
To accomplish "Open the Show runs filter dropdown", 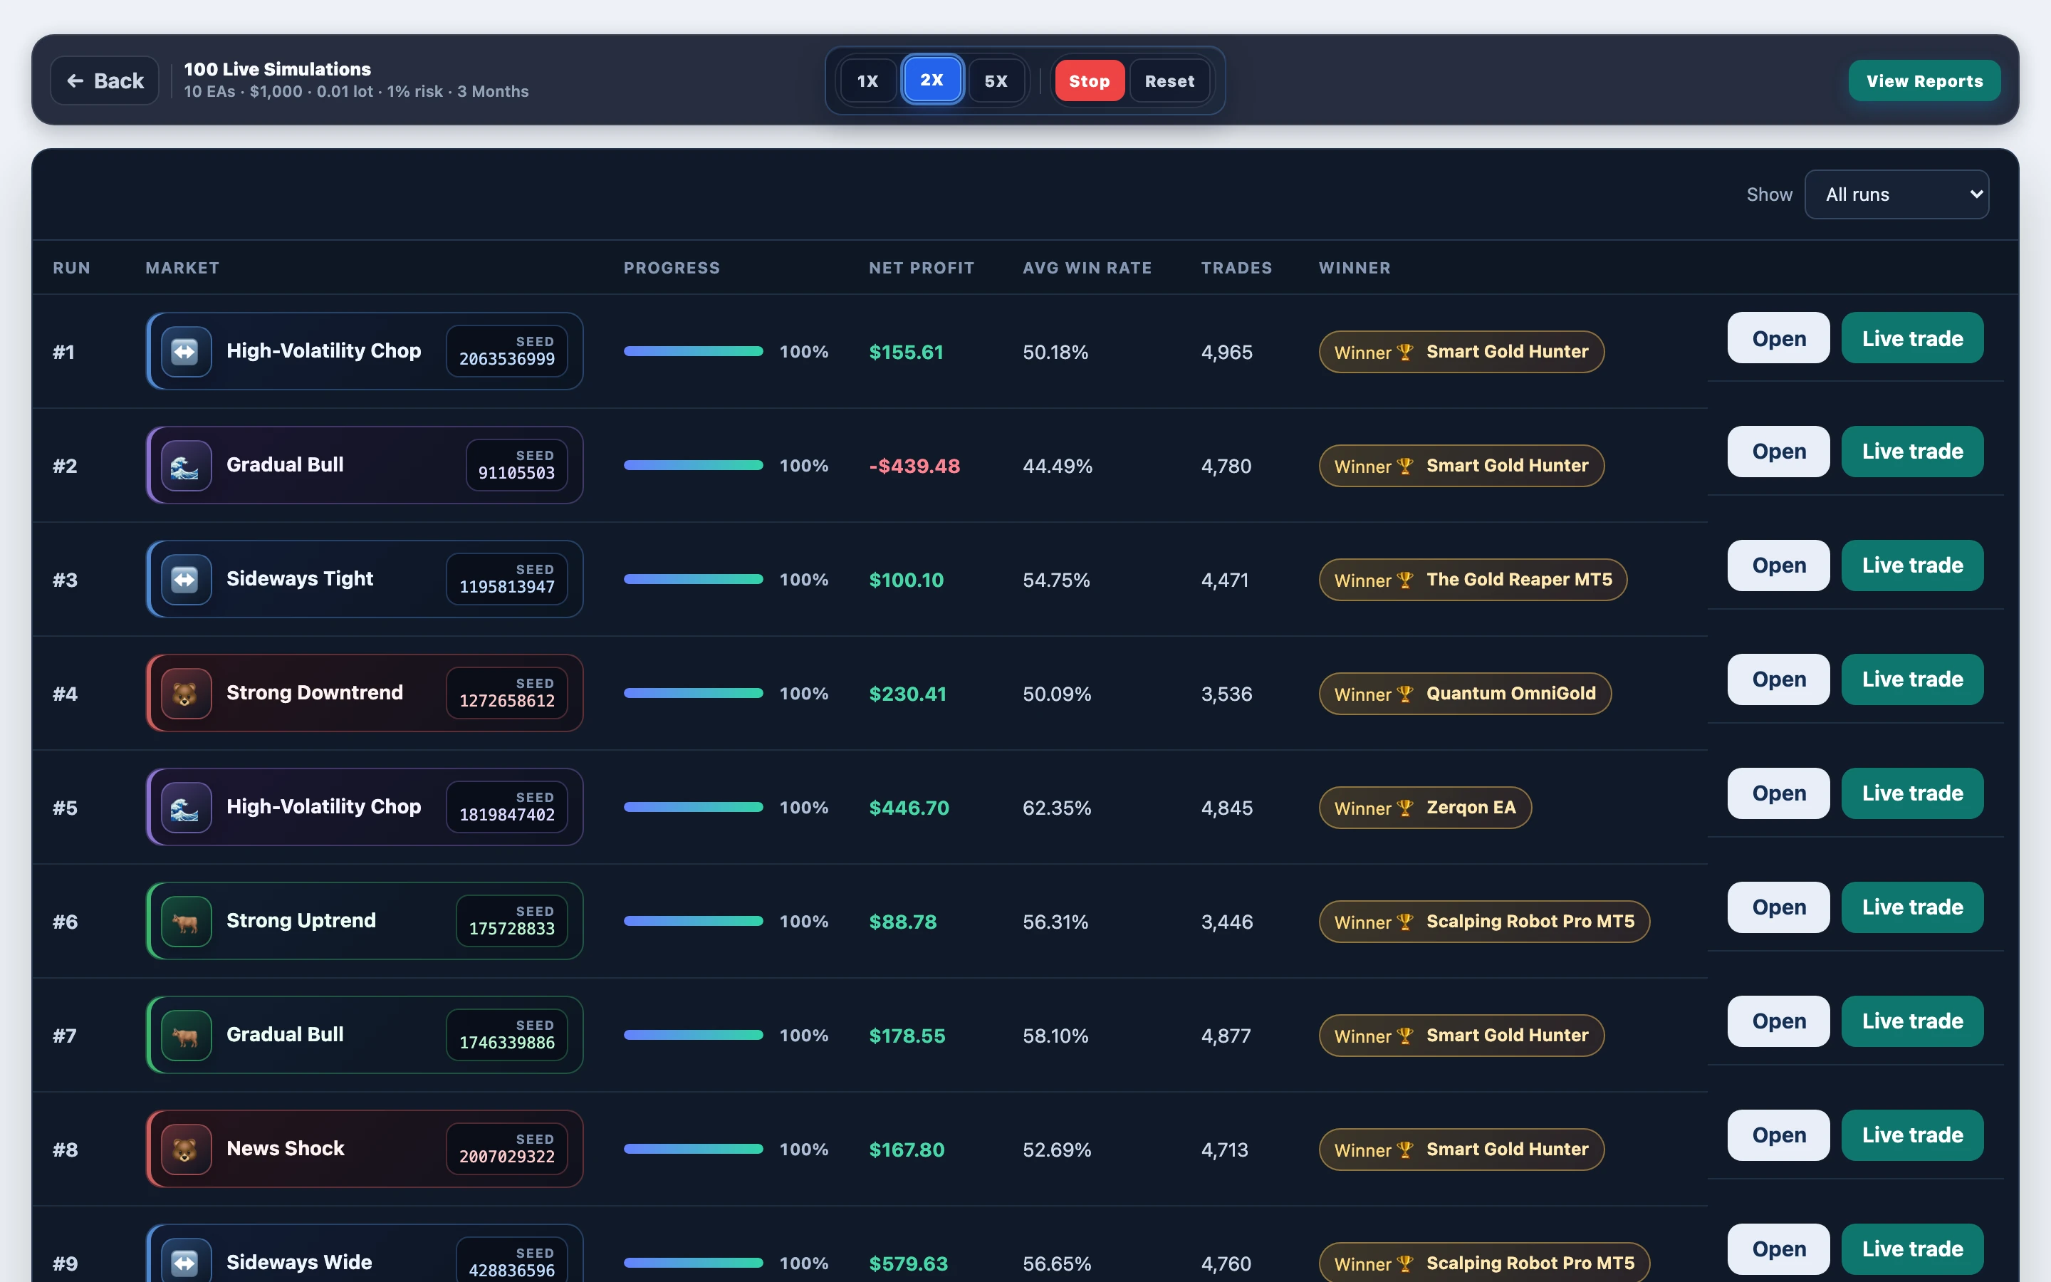I will tap(1896, 194).
